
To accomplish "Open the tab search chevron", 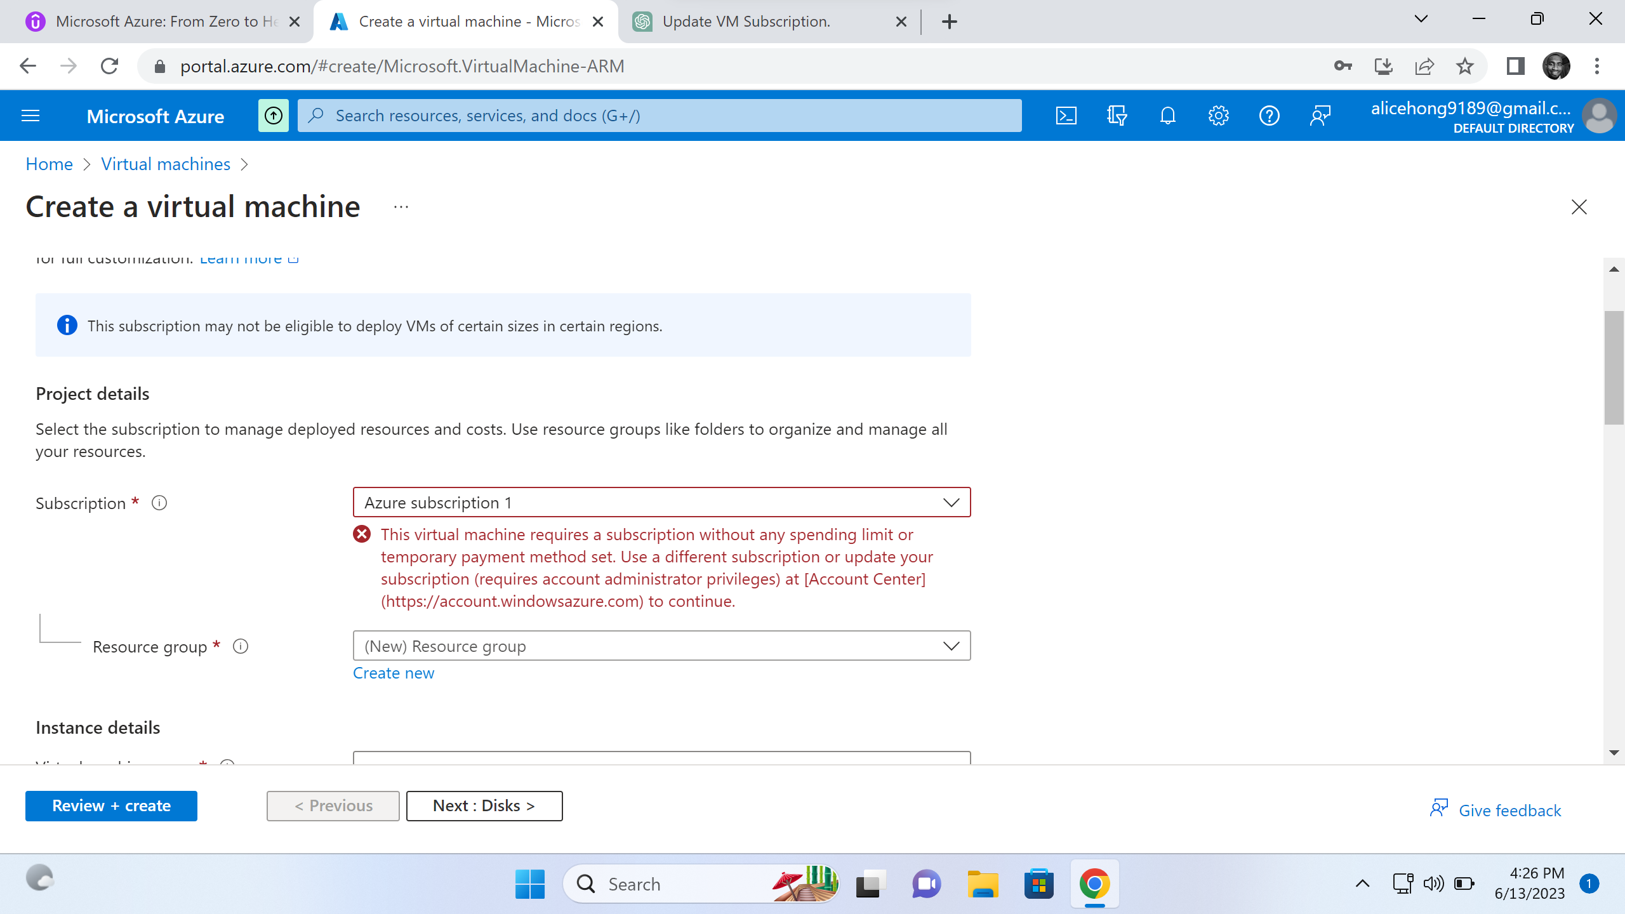I will tap(1421, 19).
